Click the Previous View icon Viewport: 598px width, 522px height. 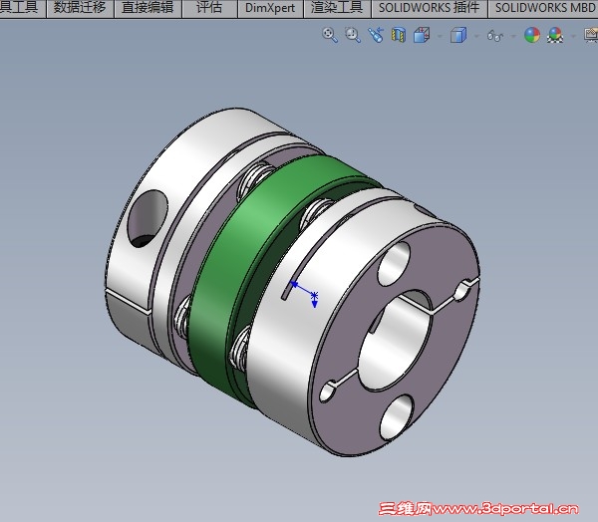(x=376, y=35)
